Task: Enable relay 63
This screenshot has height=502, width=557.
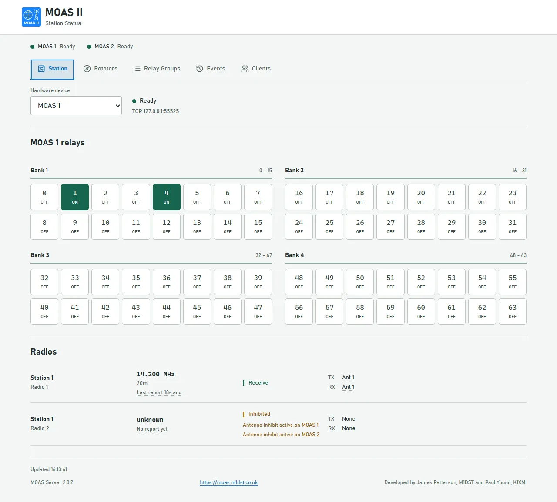Action: (x=513, y=311)
